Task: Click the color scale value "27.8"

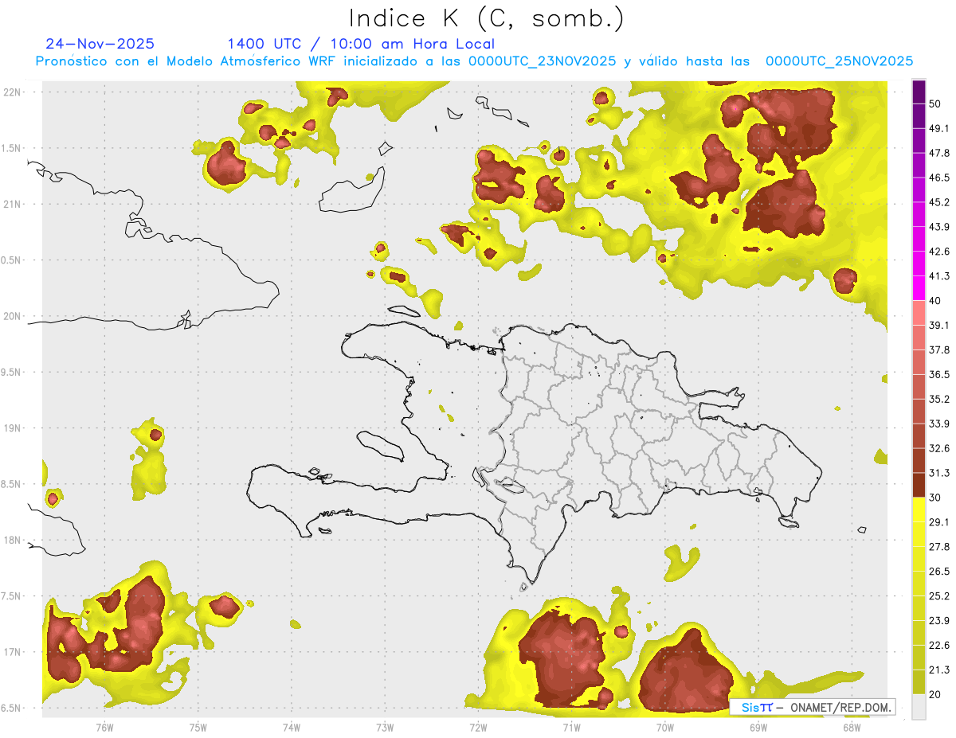Action: [x=938, y=547]
